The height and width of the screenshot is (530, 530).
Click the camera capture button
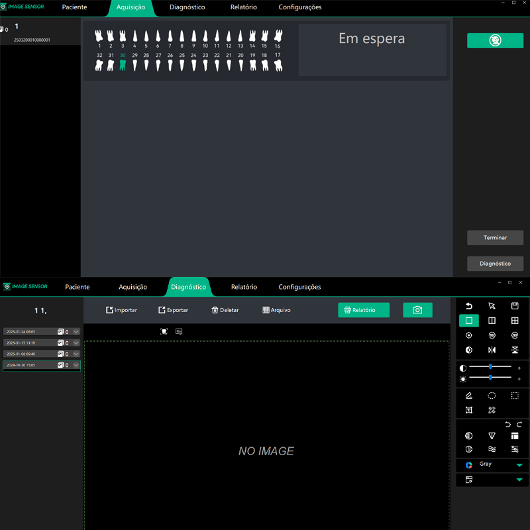(417, 310)
